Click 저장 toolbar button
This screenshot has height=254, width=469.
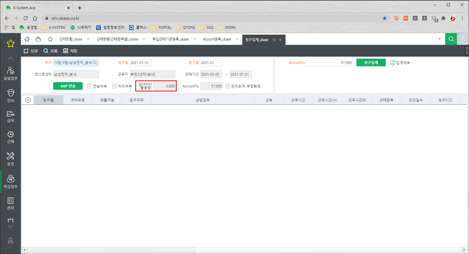[x=70, y=51]
